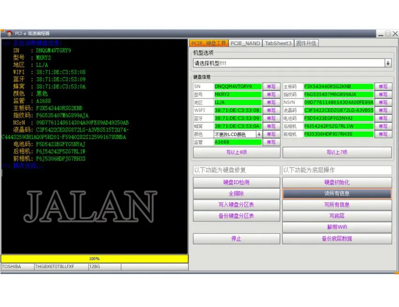Click the 写底层 button
The width and height of the screenshot is (399, 307).
click(337, 216)
